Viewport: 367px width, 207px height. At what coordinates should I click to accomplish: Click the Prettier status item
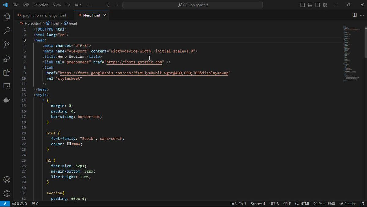click(x=348, y=204)
